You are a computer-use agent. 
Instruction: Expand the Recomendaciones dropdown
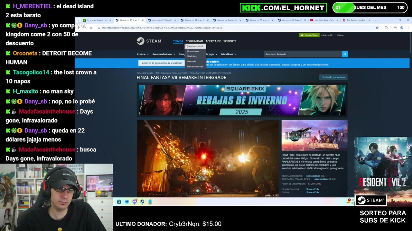tap(164, 54)
